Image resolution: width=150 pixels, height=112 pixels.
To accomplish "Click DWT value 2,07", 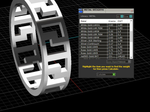I will [120, 53].
